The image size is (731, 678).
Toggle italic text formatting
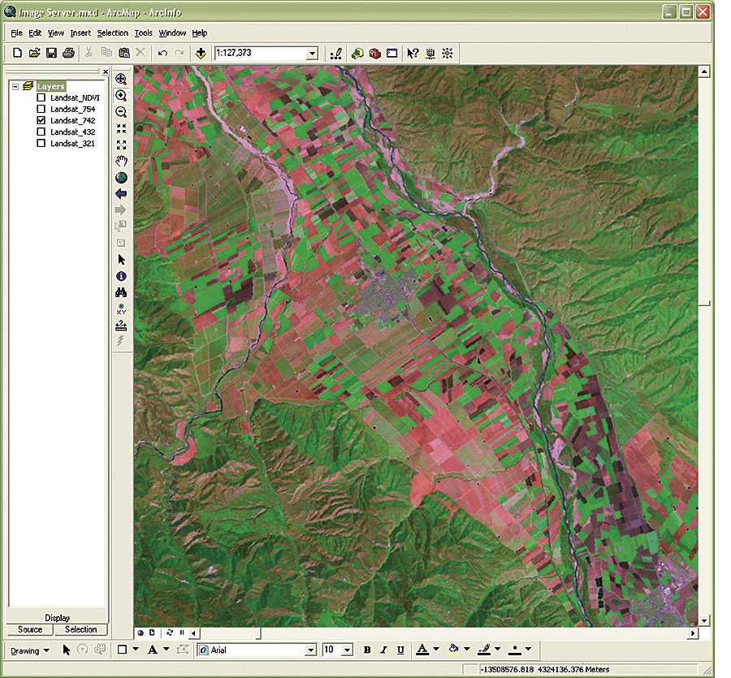coord(383,650)
